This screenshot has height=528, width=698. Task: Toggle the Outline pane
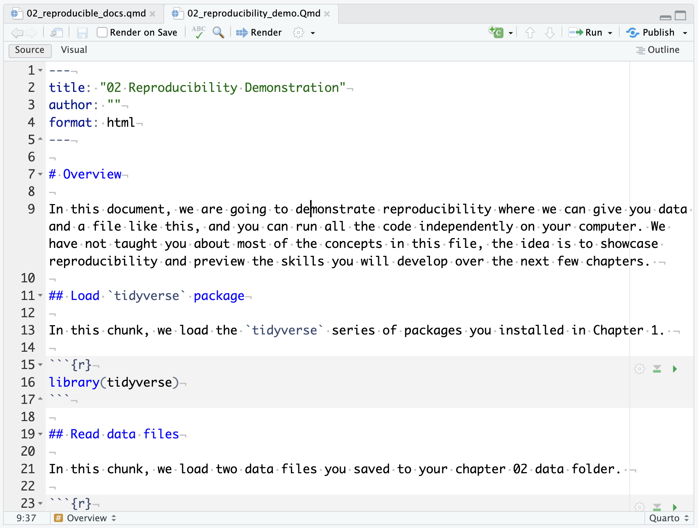[x=658, y=50]
